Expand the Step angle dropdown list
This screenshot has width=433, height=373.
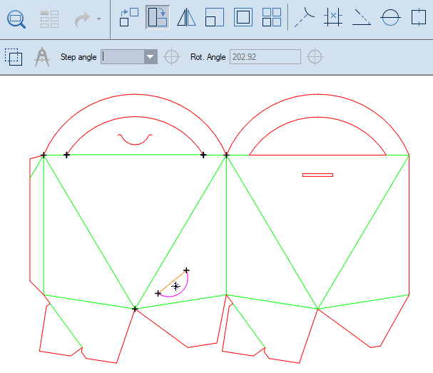click(150, 57)
